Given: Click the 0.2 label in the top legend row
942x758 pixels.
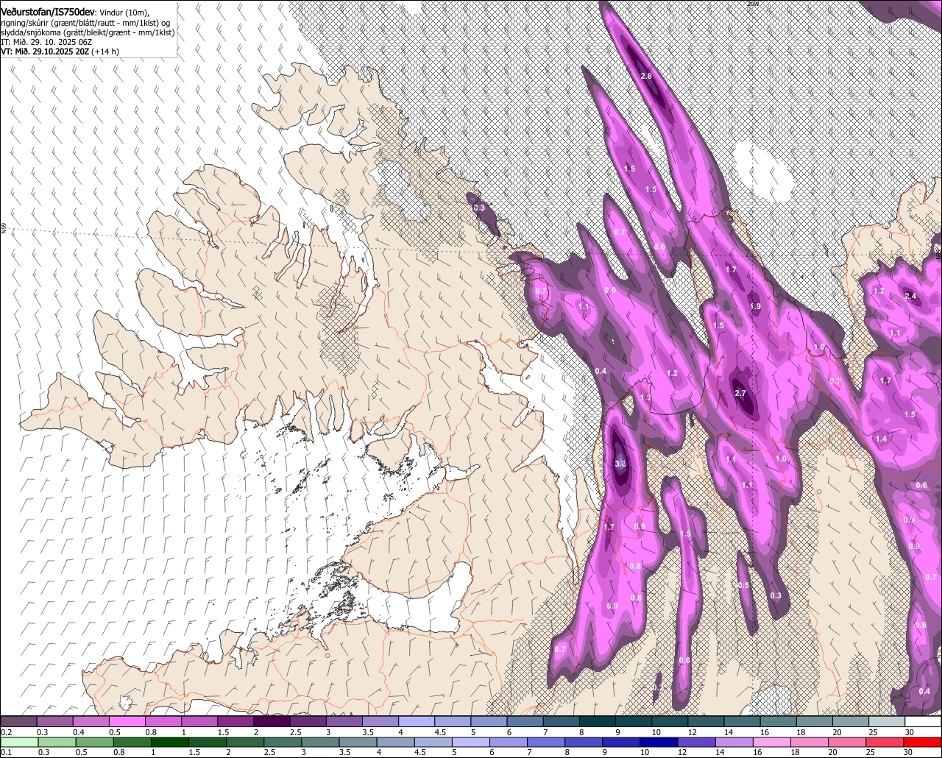Looking at the screenshot, I should (x=7, y=732).
